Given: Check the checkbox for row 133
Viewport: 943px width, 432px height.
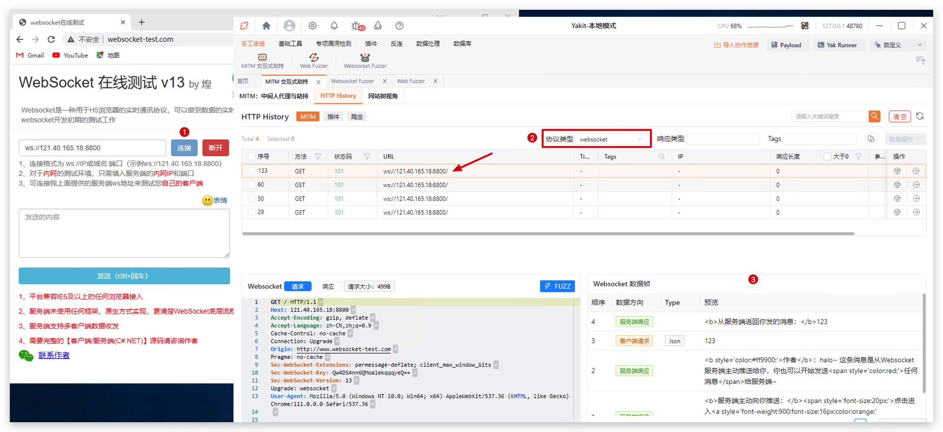Looking at the screenshot, I should click(x=252, y=171).
